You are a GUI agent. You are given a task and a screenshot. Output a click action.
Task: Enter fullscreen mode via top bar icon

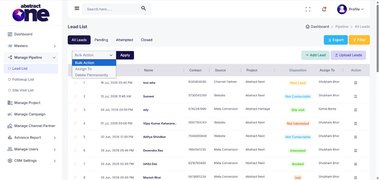coord(308,9)
